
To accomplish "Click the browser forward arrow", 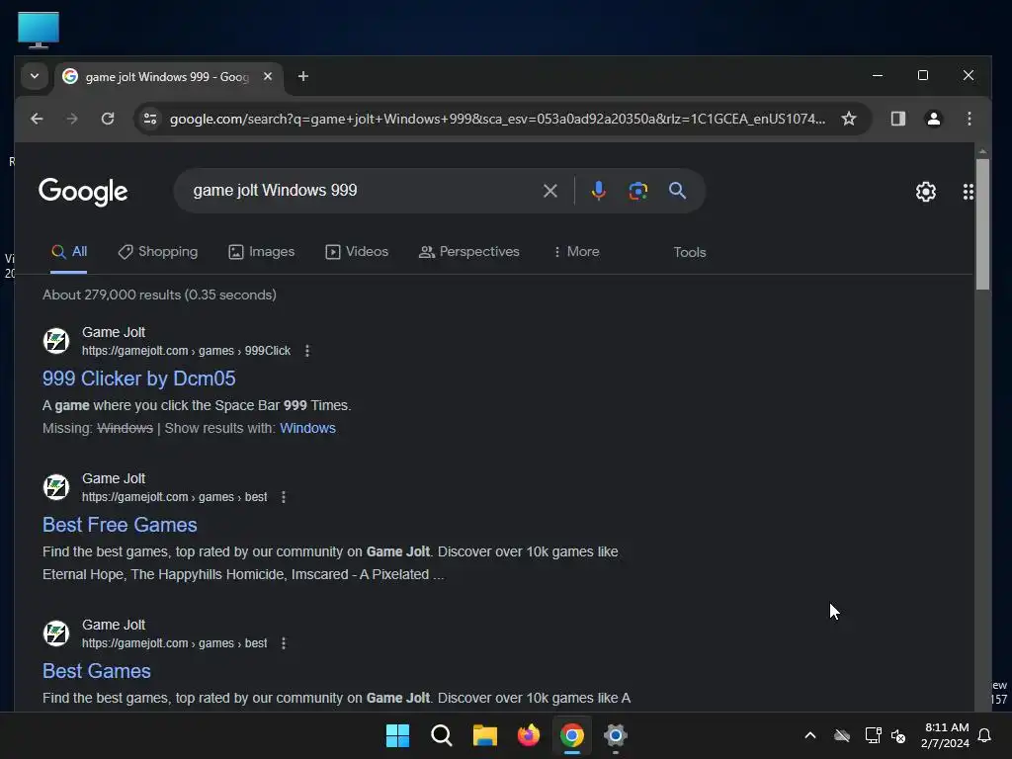I will (x=72, y=119).
